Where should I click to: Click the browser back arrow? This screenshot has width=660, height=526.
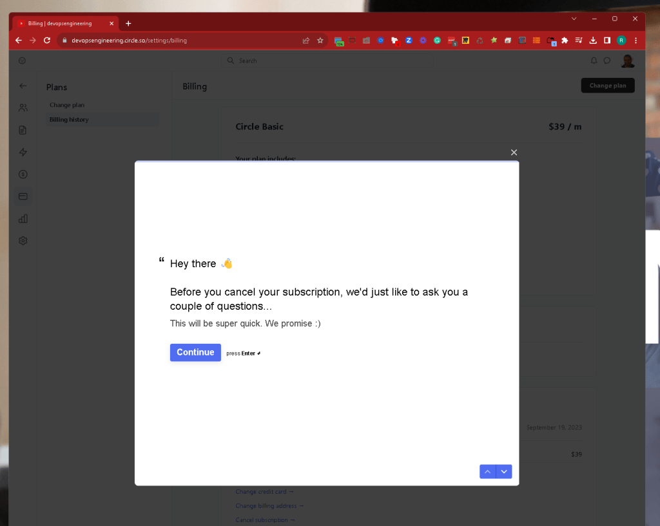[x=19, y=41]
